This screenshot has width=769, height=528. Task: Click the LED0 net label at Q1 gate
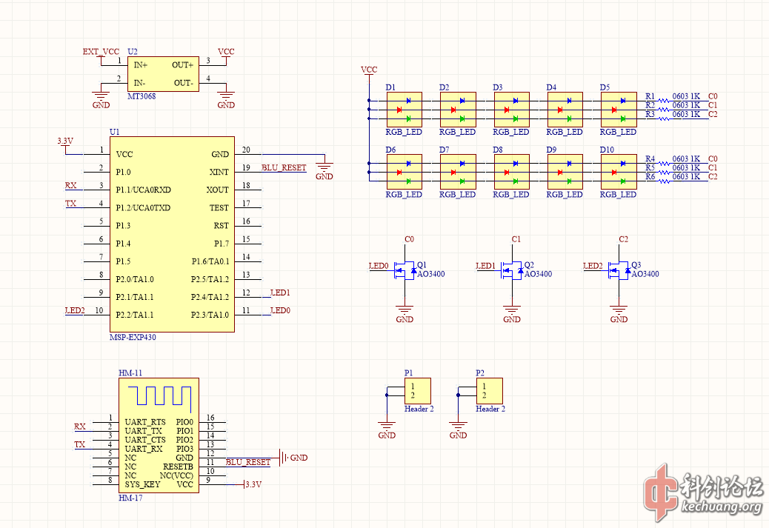(x=378, y=266)
